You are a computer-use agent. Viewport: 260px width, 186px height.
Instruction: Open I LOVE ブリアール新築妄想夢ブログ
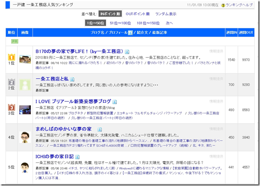(73, 101)
